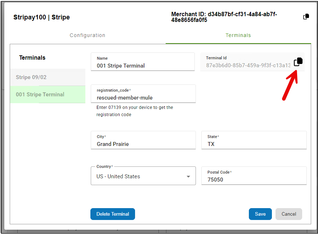Click the City field showing Grand Prairie
Viewport: 318px width, 234px height.
143,144
